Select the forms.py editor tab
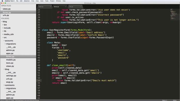 coord(60,7)
